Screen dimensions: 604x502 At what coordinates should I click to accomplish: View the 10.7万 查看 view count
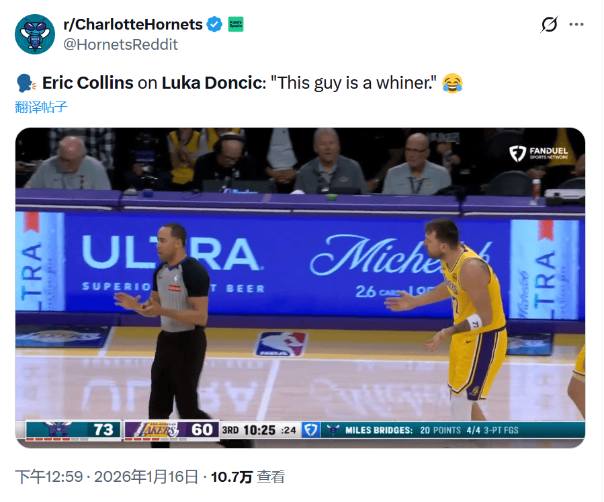(x=248, y=477)
